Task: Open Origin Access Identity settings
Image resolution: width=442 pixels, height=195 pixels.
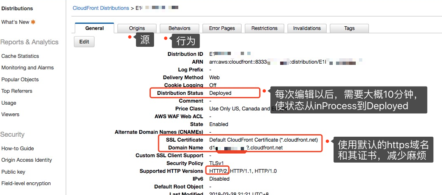Action: pyautogui.click(x=27, y=160)
